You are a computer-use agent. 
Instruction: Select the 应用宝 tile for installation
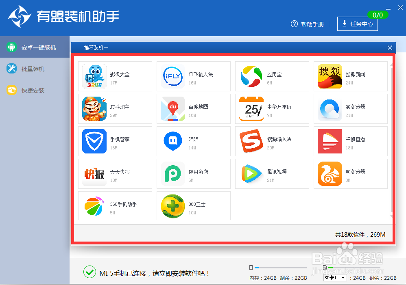[272, 76]
